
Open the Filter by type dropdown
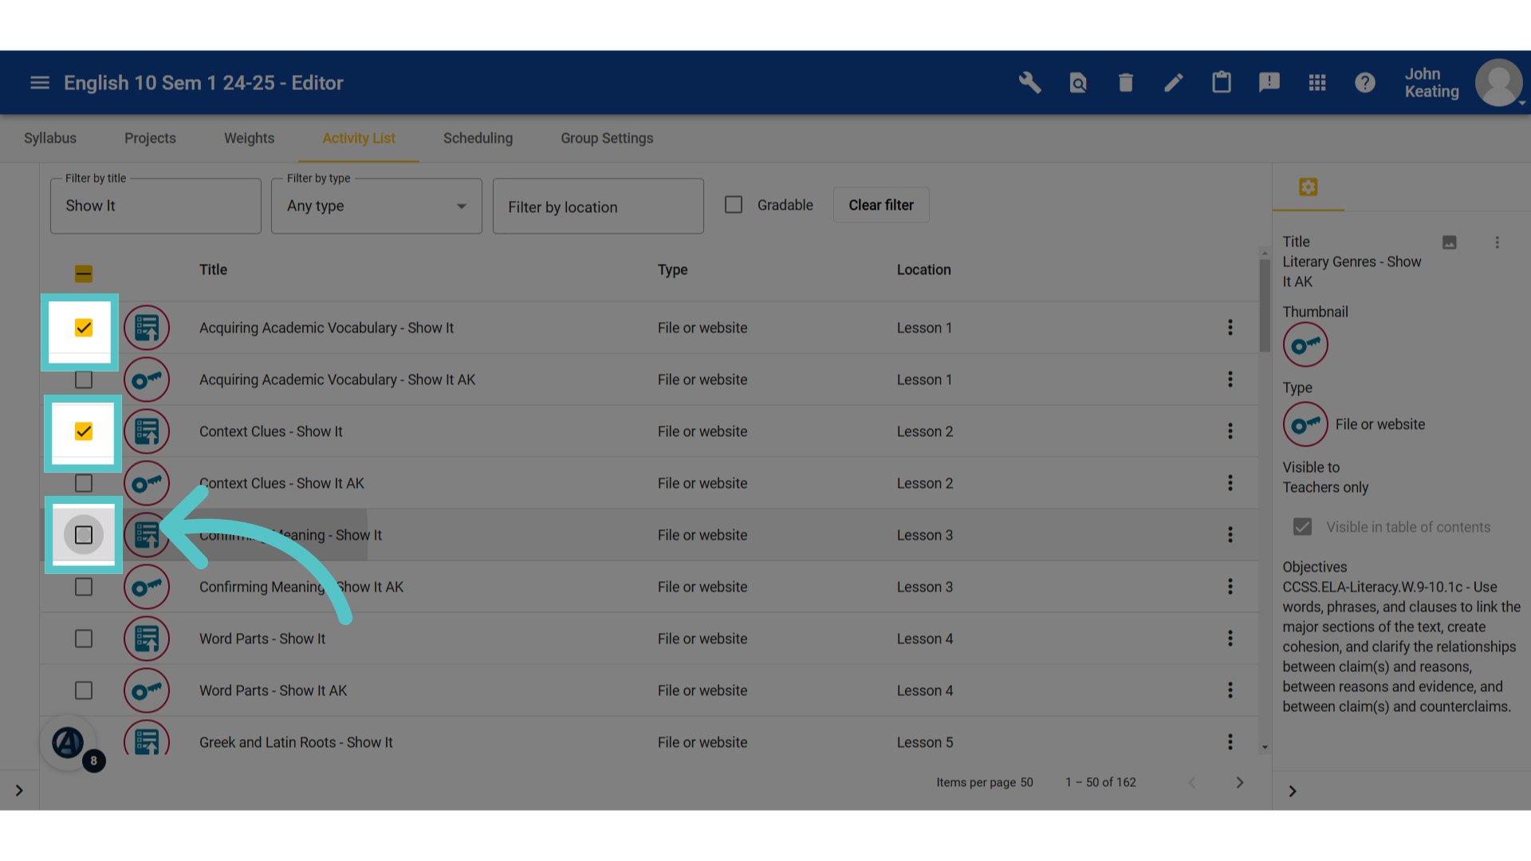click(x=376, y=206)
